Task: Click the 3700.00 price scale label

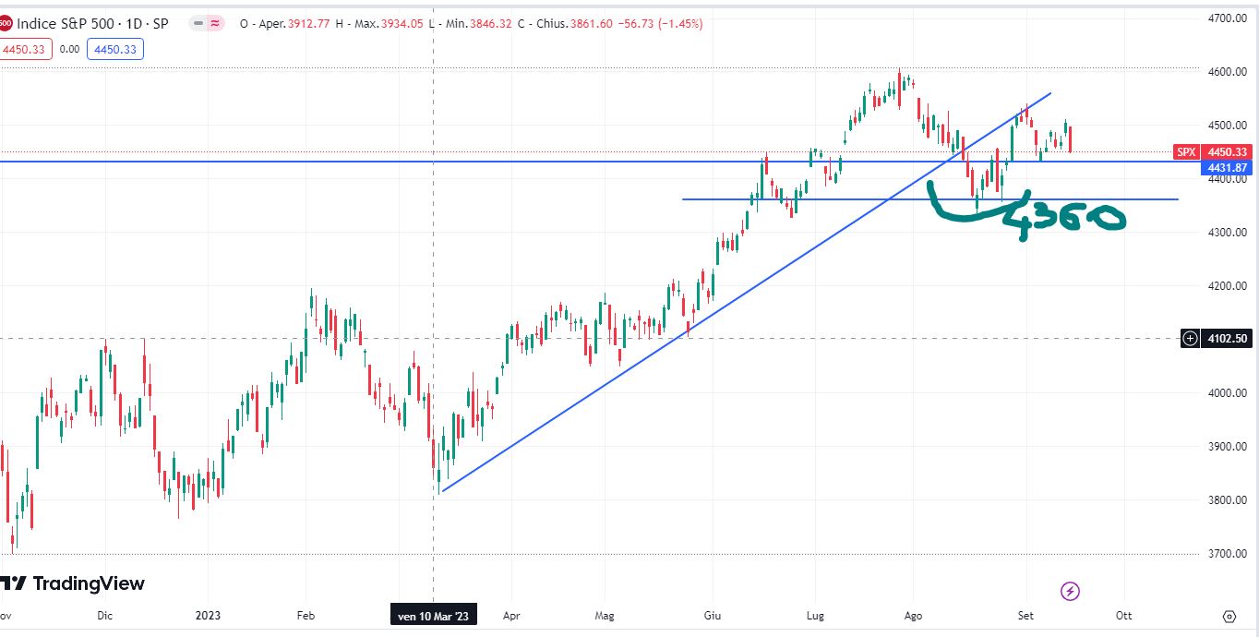Action: pyautogui.click(x=1228, y=553)
